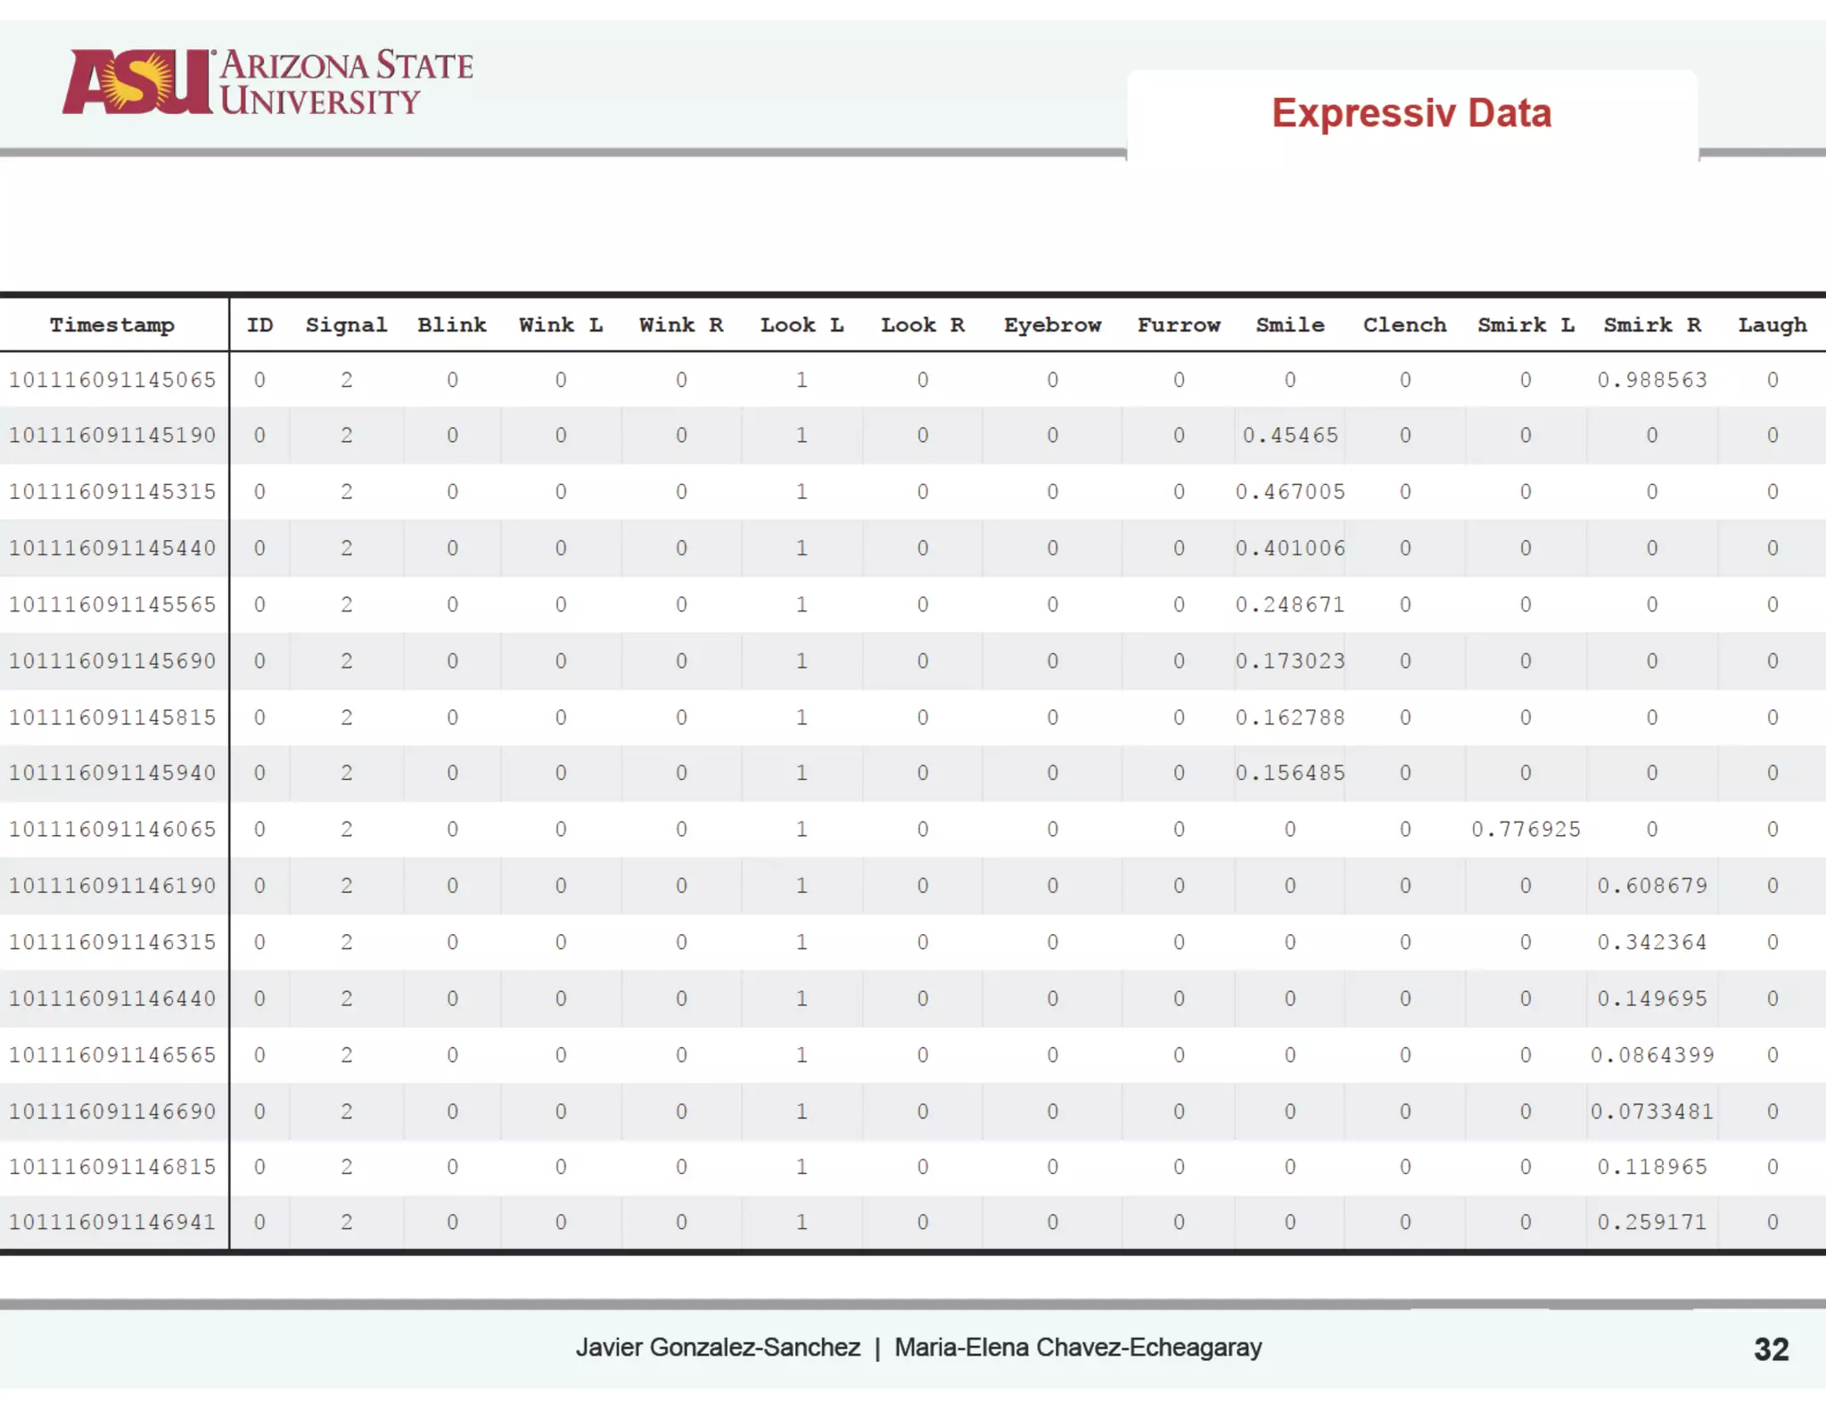Select the Expressiv Data title tab
1826x1410 pixels.
(x=1411, y=113)
